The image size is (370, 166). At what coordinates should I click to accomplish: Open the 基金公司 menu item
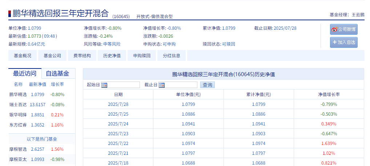click(x=52, y=56)
